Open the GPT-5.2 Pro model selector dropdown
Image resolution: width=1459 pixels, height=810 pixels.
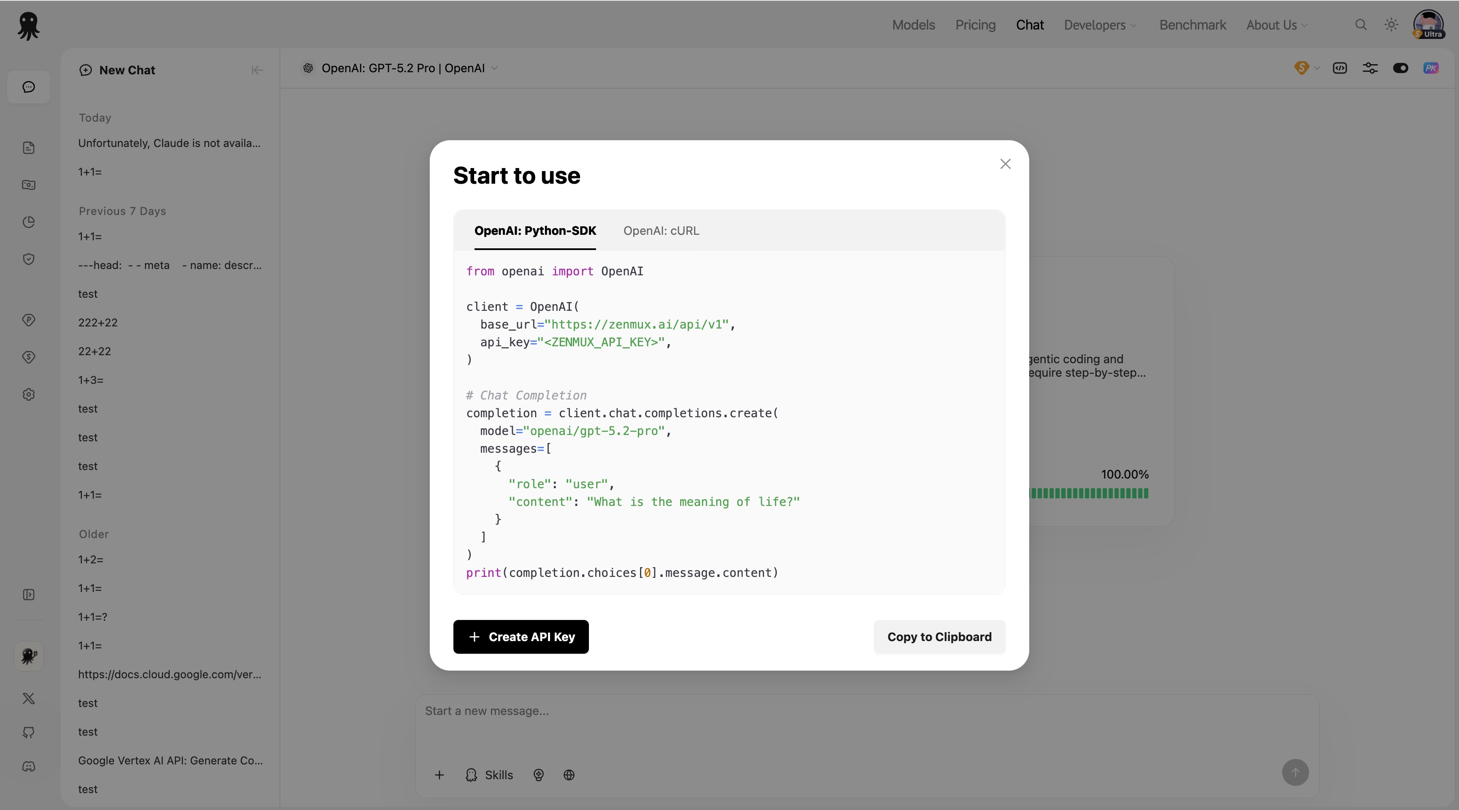click(402, 68)
